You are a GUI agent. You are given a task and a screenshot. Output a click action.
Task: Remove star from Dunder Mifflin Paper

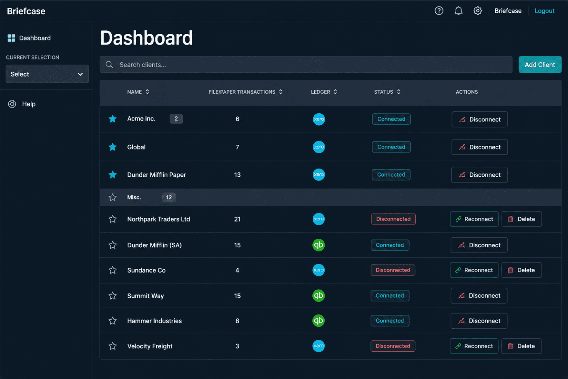click(x=112, y=175)
